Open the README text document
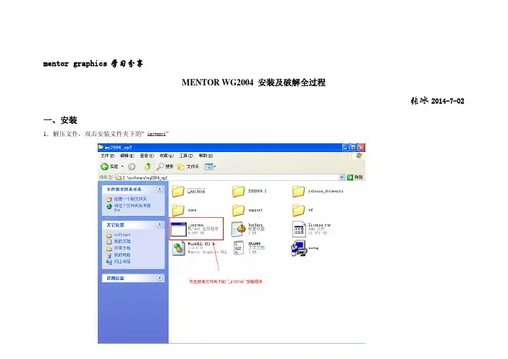 239,249
